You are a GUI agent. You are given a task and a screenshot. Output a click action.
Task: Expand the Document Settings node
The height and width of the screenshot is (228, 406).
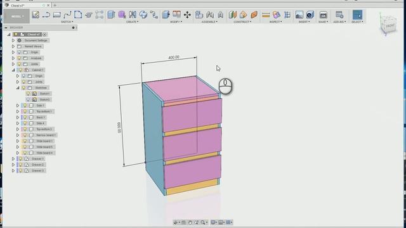pos(13,41)
